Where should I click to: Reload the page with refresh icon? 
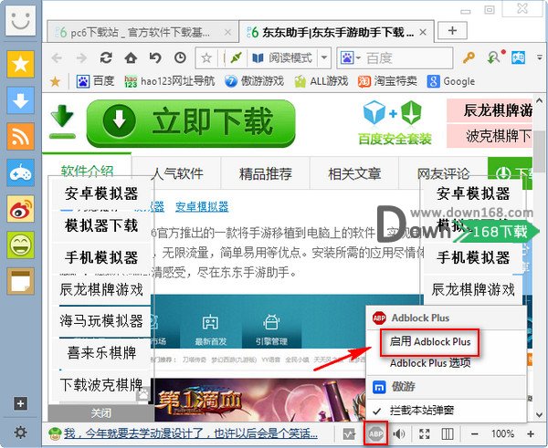(106, 57)
